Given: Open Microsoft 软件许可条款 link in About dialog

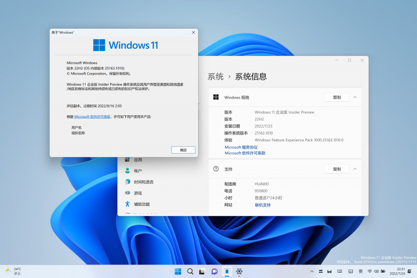Looking at the screenshot, I should 92,116.
